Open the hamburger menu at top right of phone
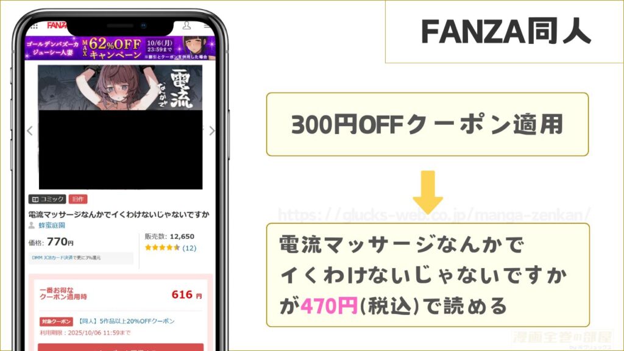Viewport: 624px width, 351px height. tap(206, 26)
